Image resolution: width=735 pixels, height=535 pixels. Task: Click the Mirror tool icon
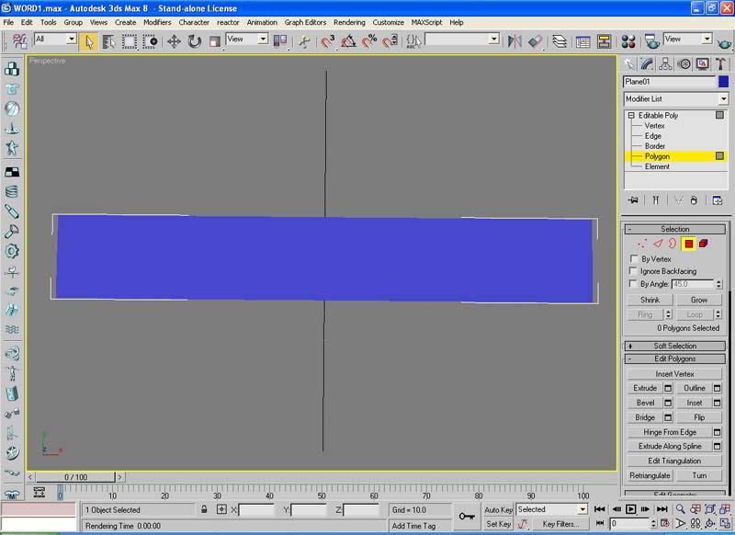point(514,41)
